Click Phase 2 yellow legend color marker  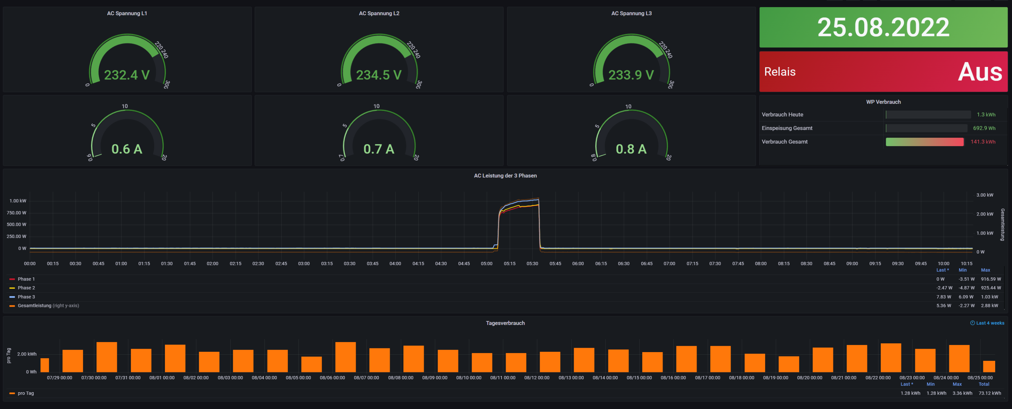[12, 288]
